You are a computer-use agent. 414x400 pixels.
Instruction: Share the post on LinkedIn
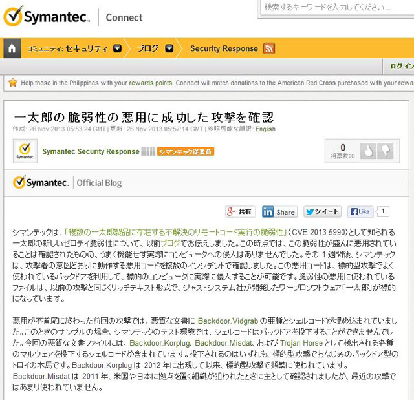point(279,212)
